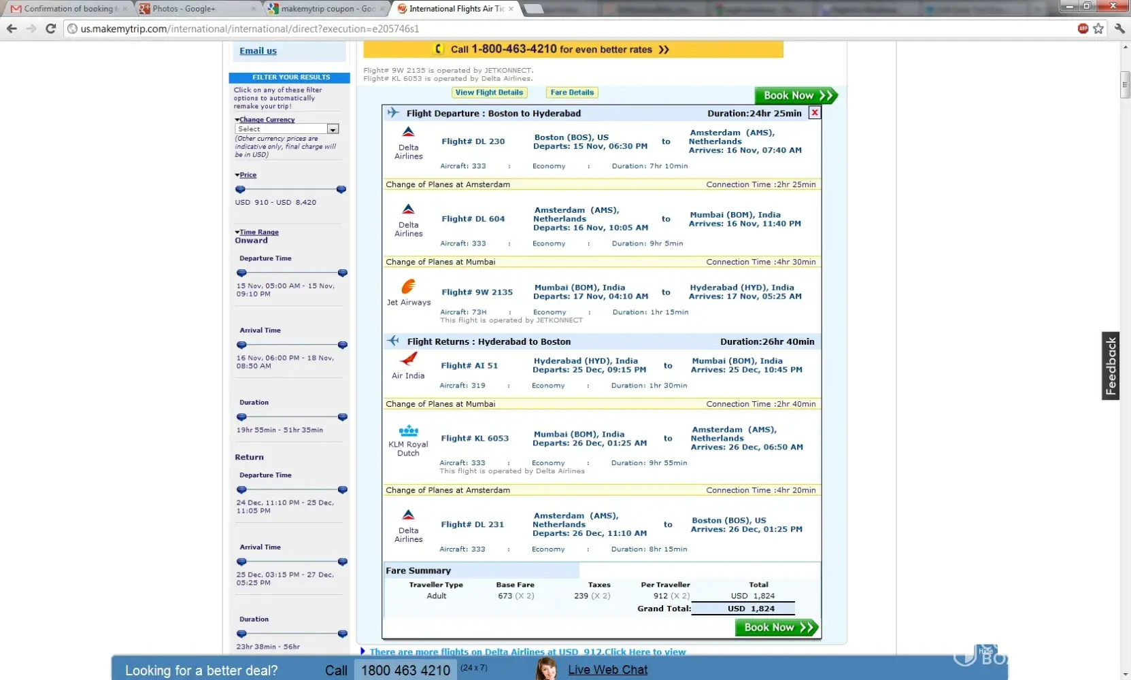Click the Air India logo
The width and height of the screenshot is (1131, 680).
[x=408, y=360]
